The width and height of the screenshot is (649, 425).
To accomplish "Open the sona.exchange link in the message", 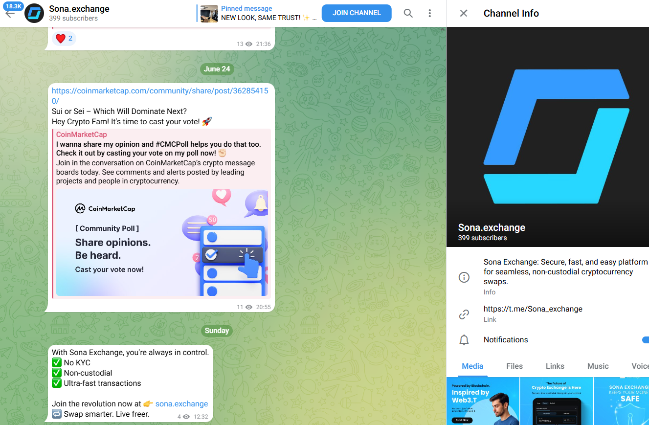I will [x=181, y=404].
